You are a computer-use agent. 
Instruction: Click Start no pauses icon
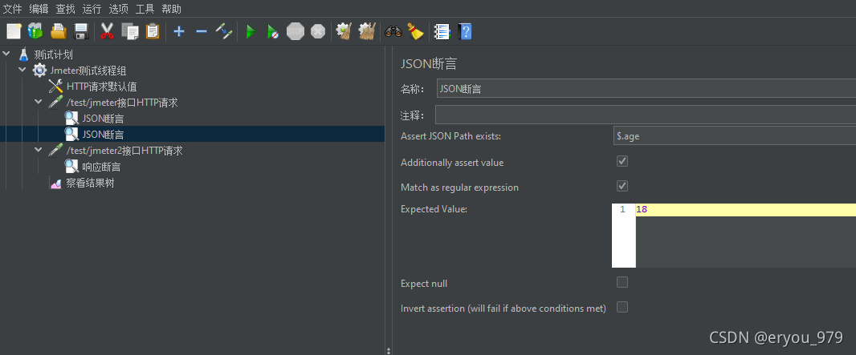pyautogui.click(x=273, y=31)
